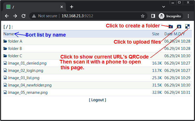Click the address bar showing 192.168.21.3:9212
195x121 pixels.
[86, 16]
